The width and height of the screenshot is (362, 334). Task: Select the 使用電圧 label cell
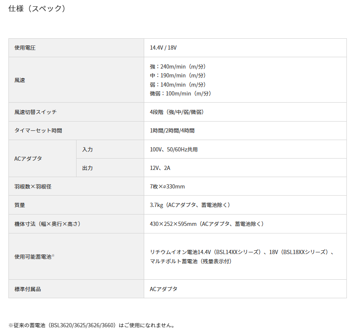click(x=76, y=48)
